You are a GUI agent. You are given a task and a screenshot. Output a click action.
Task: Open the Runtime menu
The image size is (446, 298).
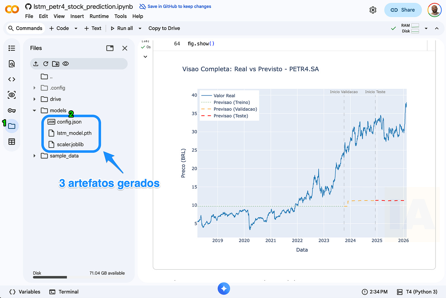pos(99,16)
